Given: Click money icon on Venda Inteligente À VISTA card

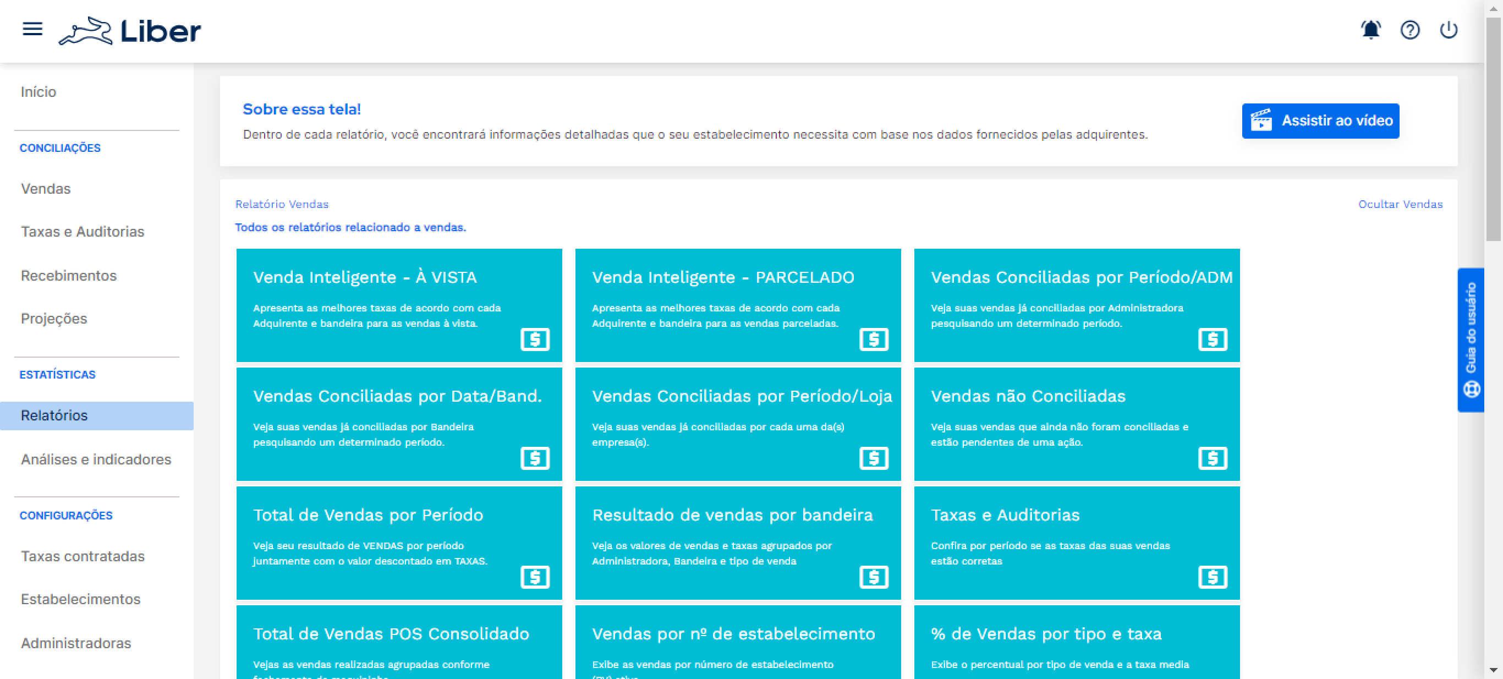Looking at the screenshot, I should pos(534,339).
